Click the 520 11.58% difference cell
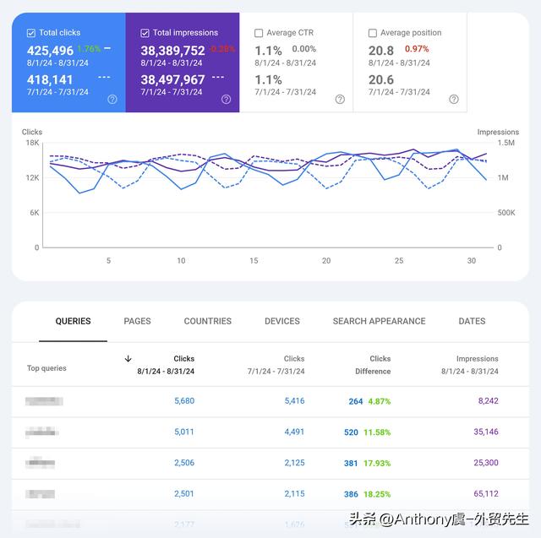 368,432
